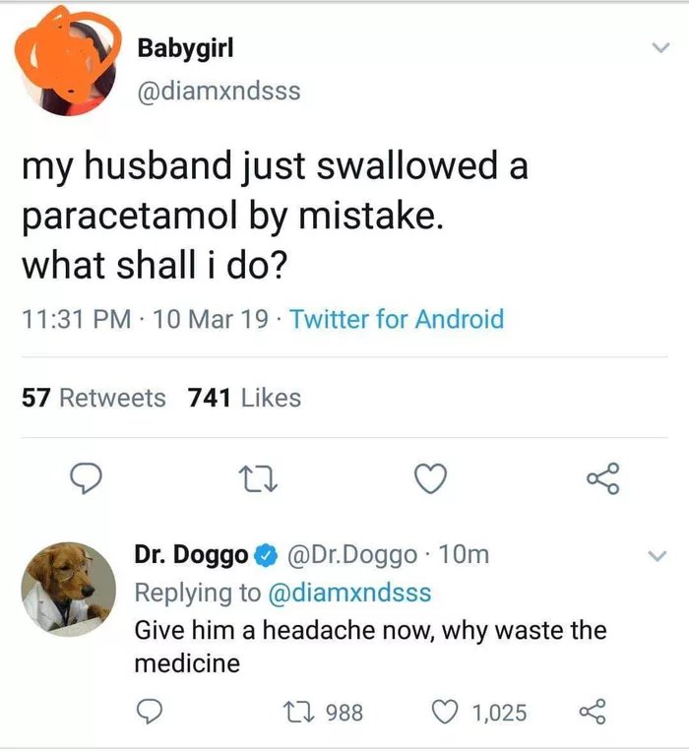Screen dimensions: 689x752
Task: View the 741 Likes list
Action: click(x=244, y=398)
